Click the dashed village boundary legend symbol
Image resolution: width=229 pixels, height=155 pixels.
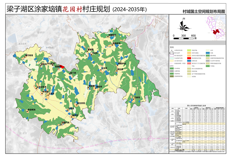[x=172, y=53]
